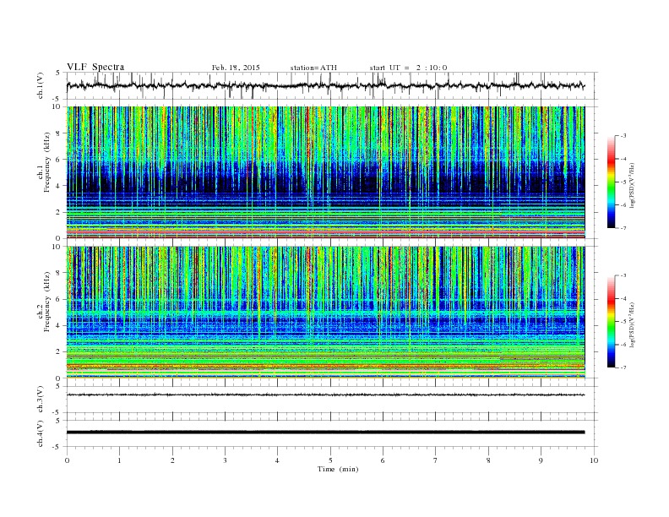
Task: Click the 'ch.3(V)' axis label
Action: [41, 400]
